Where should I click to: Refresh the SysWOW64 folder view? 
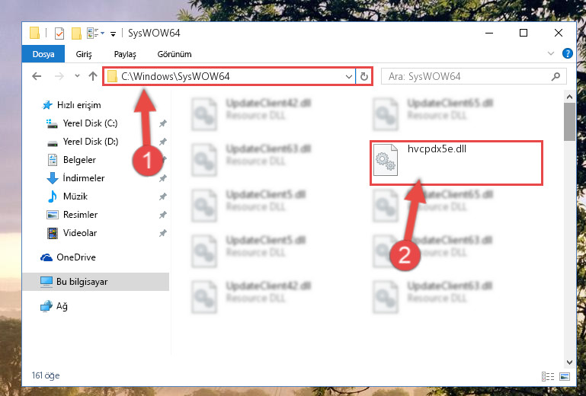pyautogui.click(x=364, y=77)
